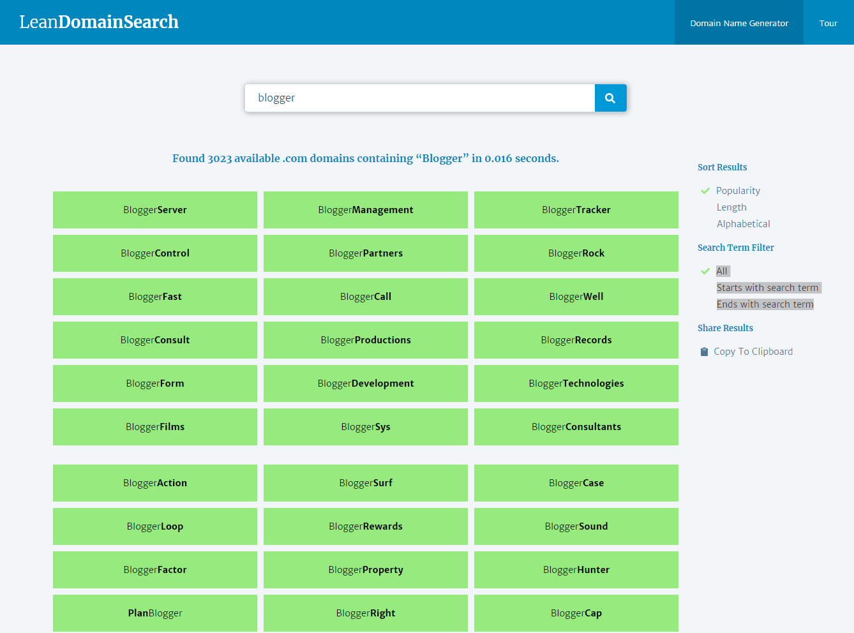Select the BloggerControl domain
854x633 pixels.
[155, 253]
